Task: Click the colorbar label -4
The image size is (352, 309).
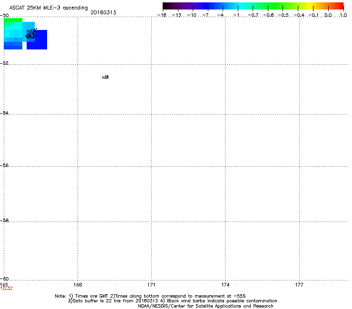Action: (x=220, y=15)
